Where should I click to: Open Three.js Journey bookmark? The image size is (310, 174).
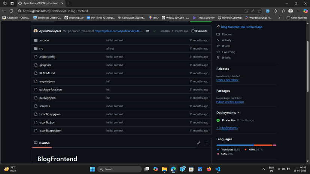coord(204,18)
